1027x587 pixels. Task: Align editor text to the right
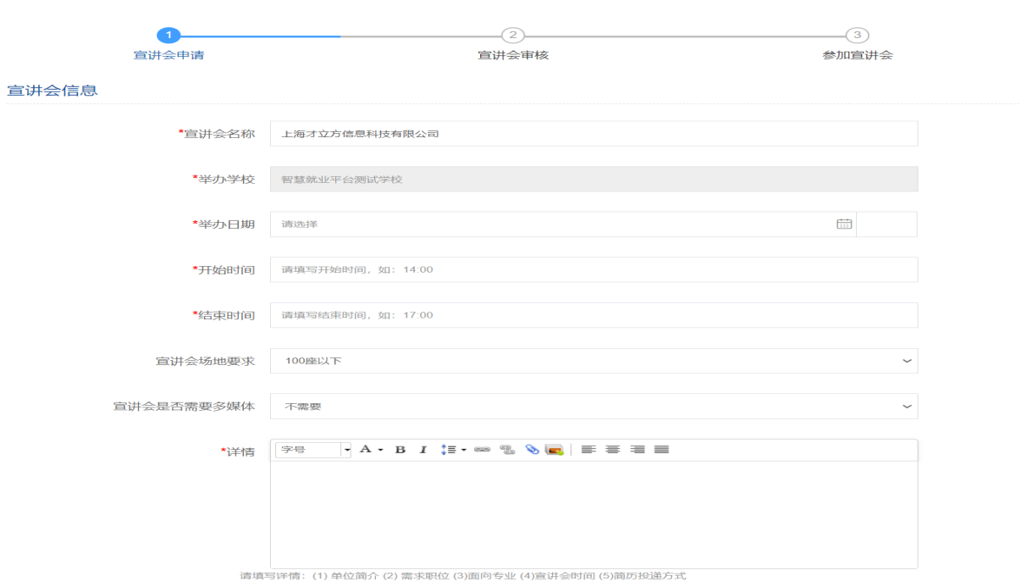tap(637, 450)
